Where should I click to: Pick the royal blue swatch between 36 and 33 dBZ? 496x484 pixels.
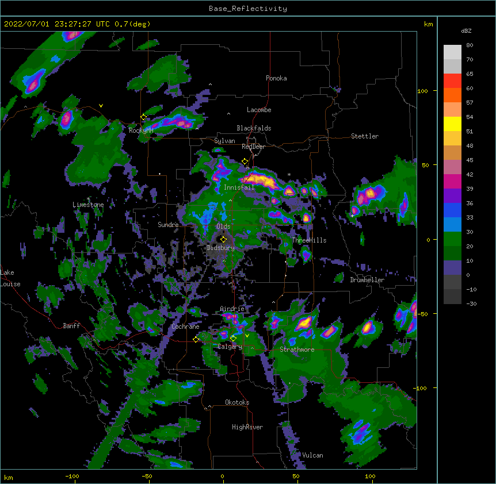point(452,210)
